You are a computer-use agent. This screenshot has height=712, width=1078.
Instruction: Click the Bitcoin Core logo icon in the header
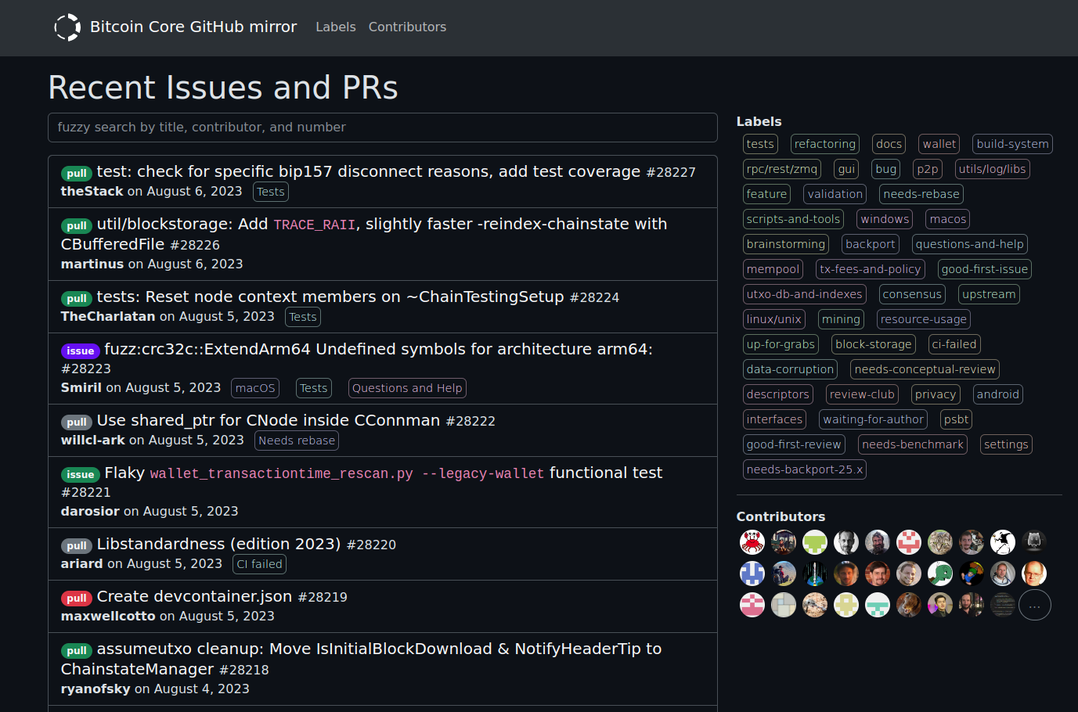pyautogui.click(x=67, y=27)
